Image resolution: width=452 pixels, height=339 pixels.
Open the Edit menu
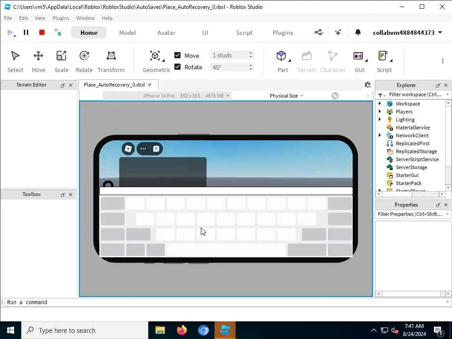23,18
